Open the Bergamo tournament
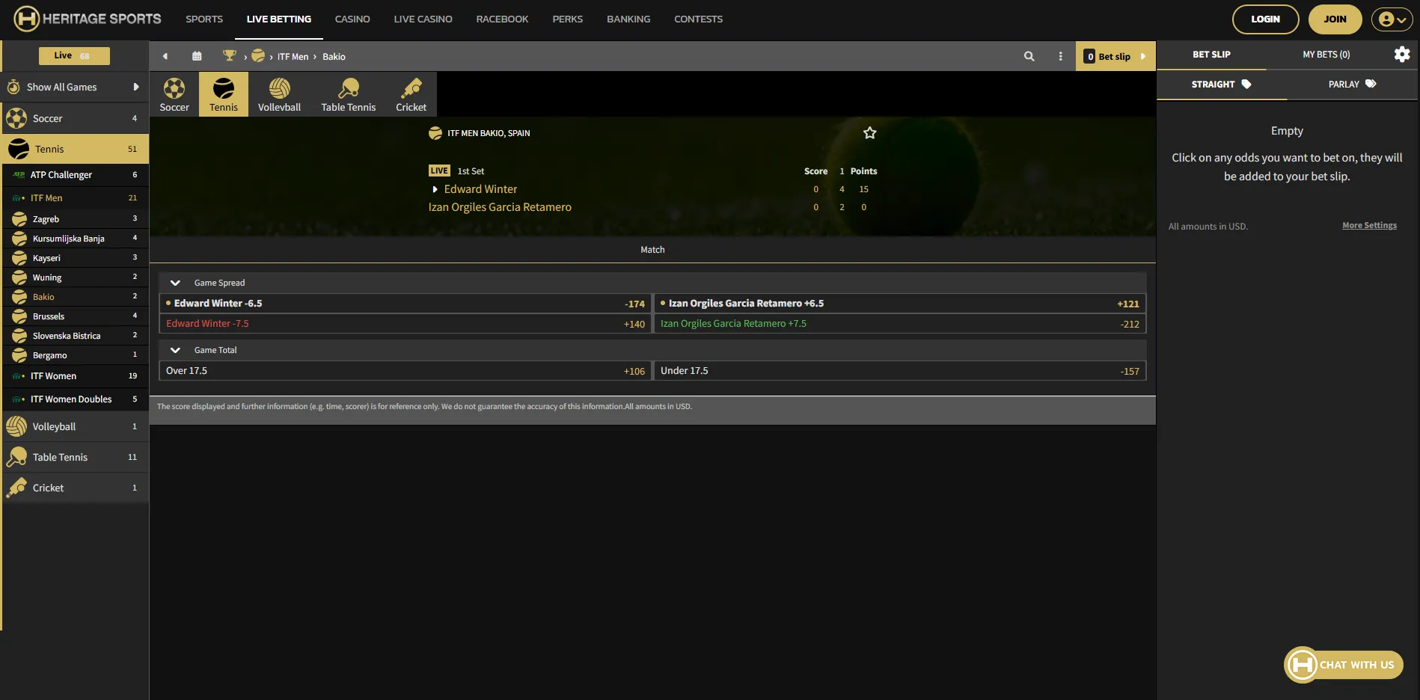1420x700 pixels. tap(75, 355)
